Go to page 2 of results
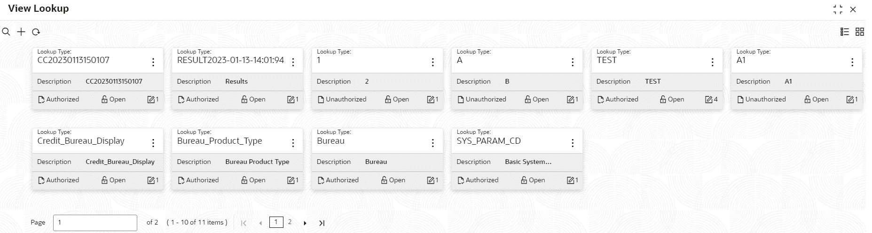This screenshot has width=872, height=233. pos(290,222)
